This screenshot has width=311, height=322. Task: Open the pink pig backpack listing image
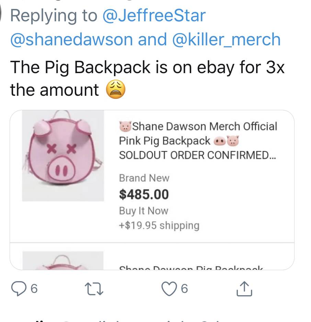(x=63, y=156)
